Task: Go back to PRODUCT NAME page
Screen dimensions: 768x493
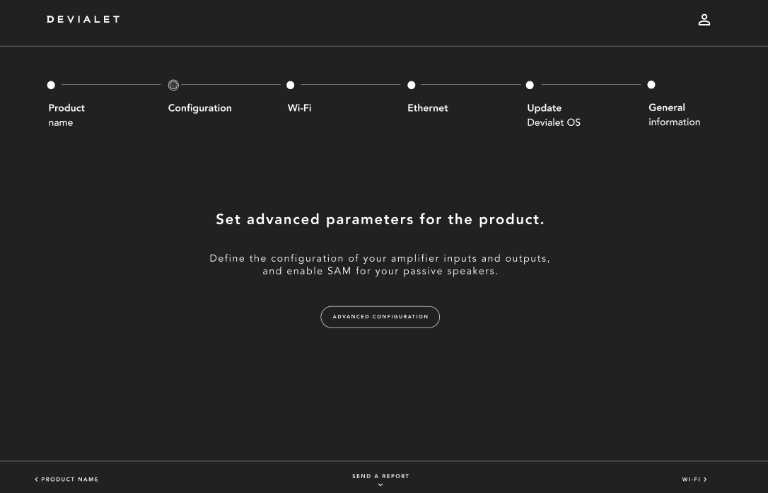Action: (x=69, y=480)
